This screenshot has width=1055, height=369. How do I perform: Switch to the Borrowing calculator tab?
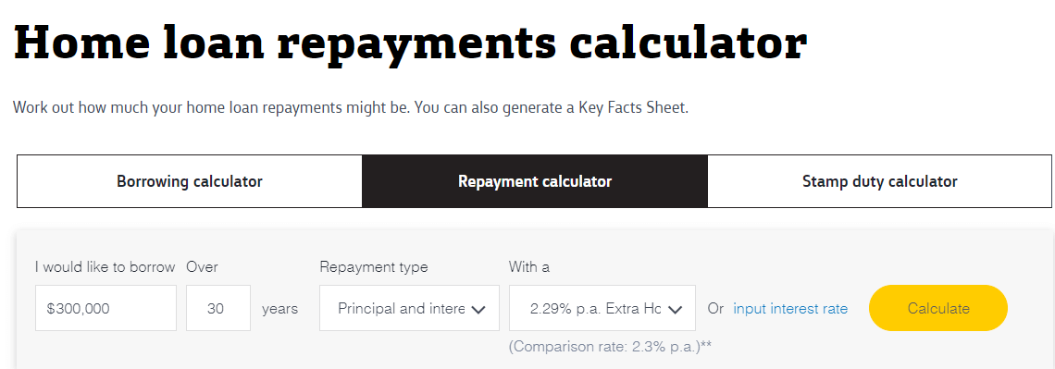tap(189, 181)
